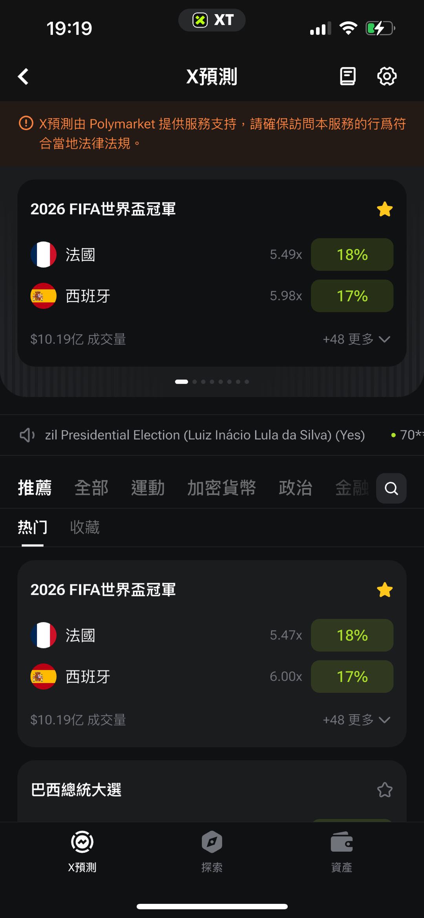
Task: Open the settings gear icon
Action: 387,76
